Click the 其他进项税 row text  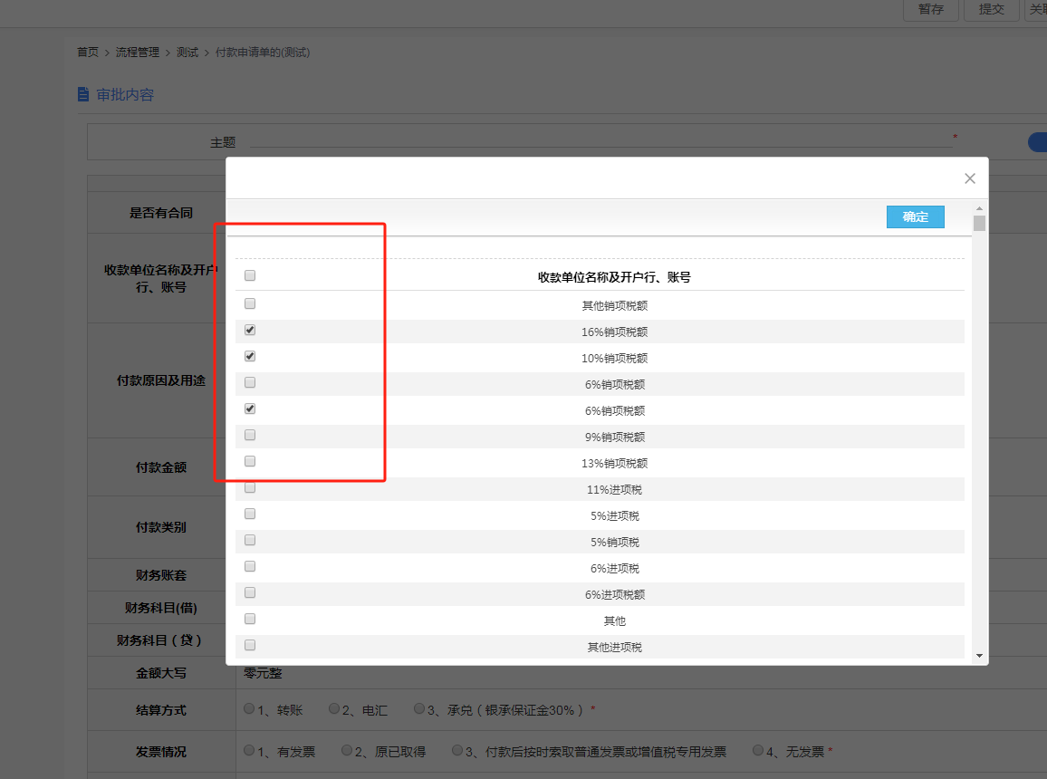pos(614,648)
